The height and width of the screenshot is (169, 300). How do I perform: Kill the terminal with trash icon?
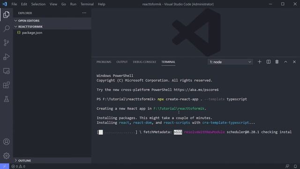pyautogui.click(x=277, y=62)
